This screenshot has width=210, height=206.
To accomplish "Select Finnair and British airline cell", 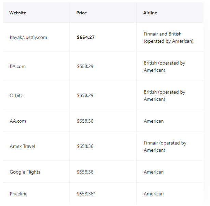I will click(x=169, y=38).
